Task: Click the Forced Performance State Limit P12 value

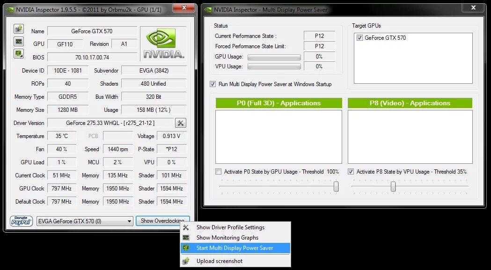Action: (319, 46)
